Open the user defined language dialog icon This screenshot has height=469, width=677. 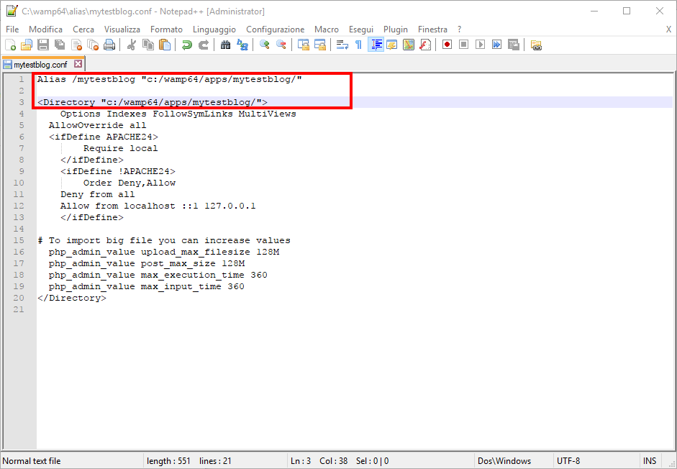click(392, 45)
